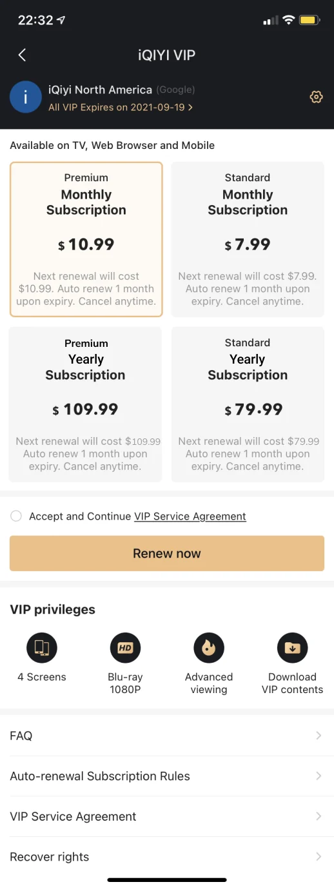Open Auto-renewal Subscription Rules chevron
The height and width of the screenshot is (891, 334).
coord(319,776)
